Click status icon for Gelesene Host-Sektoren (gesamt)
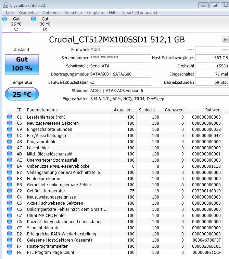The width and height of the screenshot is (229, 259). (x=10, y=240)
